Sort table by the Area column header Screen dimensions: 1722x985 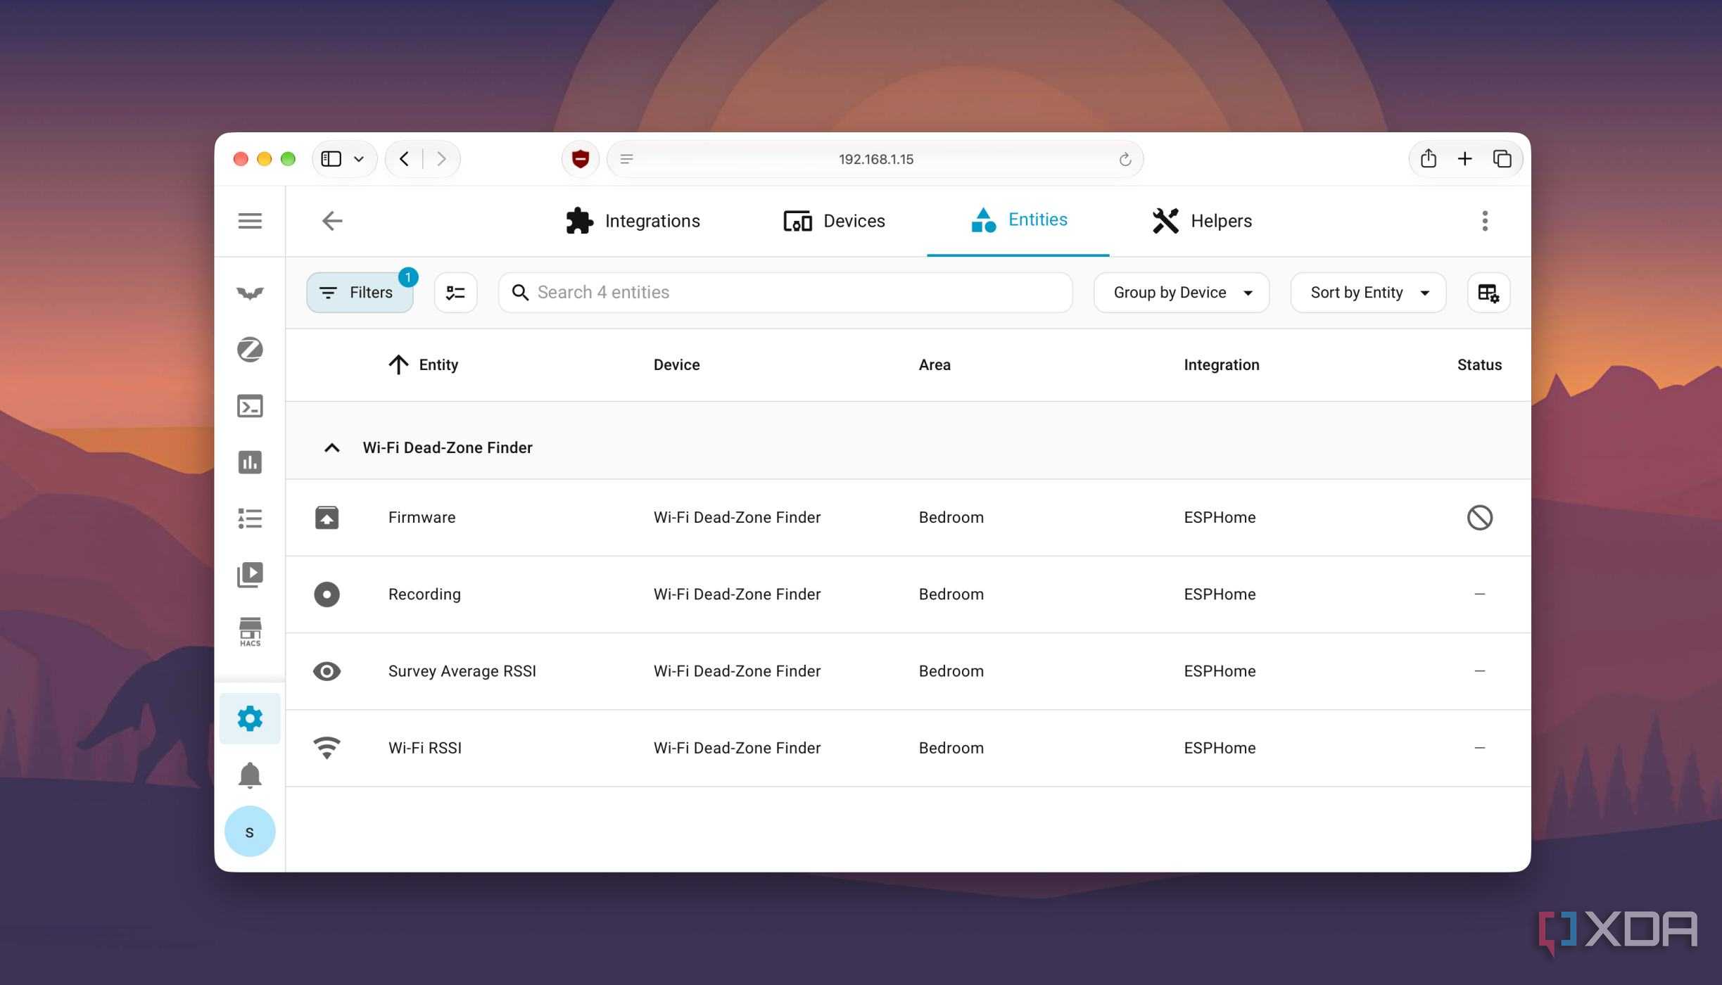[935, 364]
